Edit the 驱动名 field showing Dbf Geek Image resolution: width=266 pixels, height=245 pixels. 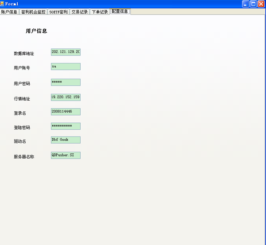pyautogui.click(x=66, y=140)
